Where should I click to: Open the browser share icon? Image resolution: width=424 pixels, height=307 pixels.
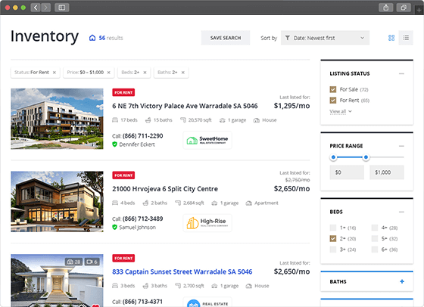click(x=386, y=8)
